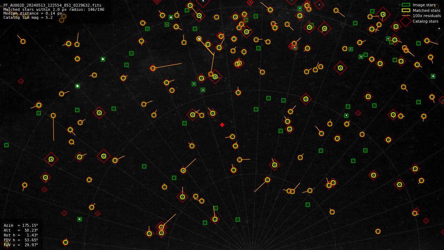Select the Alt = 50.23° readout
This screenshot has width=444, height=250.
(21, 230)
